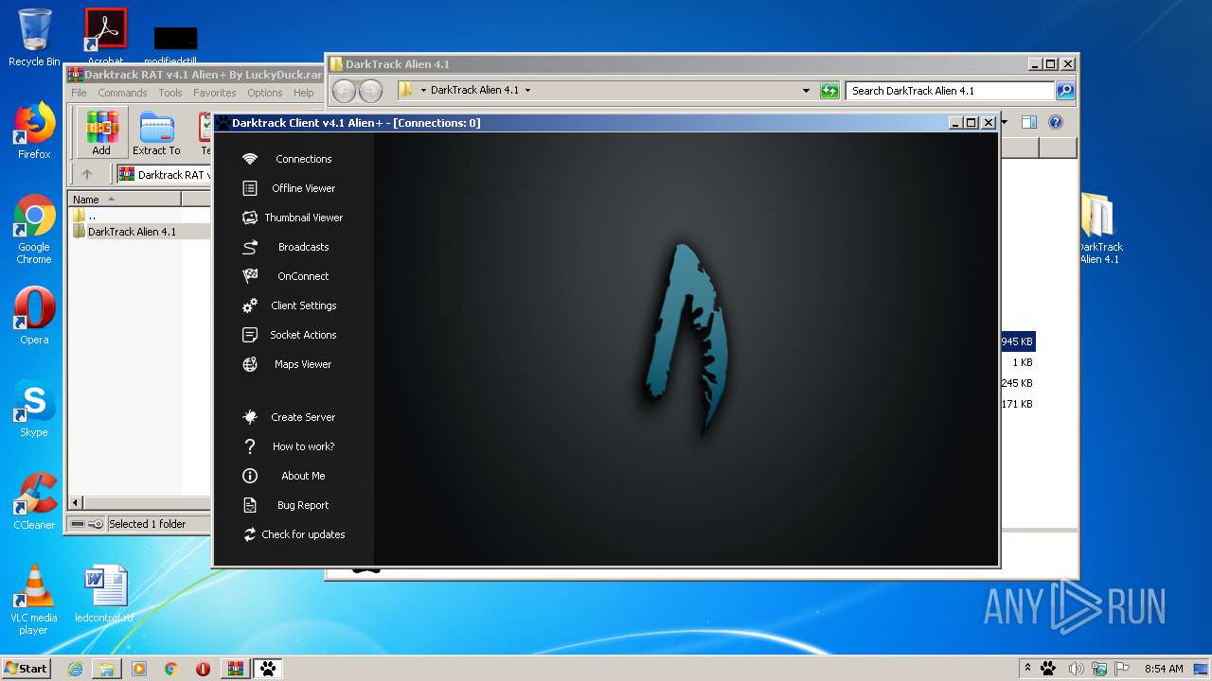Click taskbar volume speaker icon
Viewport: 1212px width, 681px height.
click(x=1076, y=668)
